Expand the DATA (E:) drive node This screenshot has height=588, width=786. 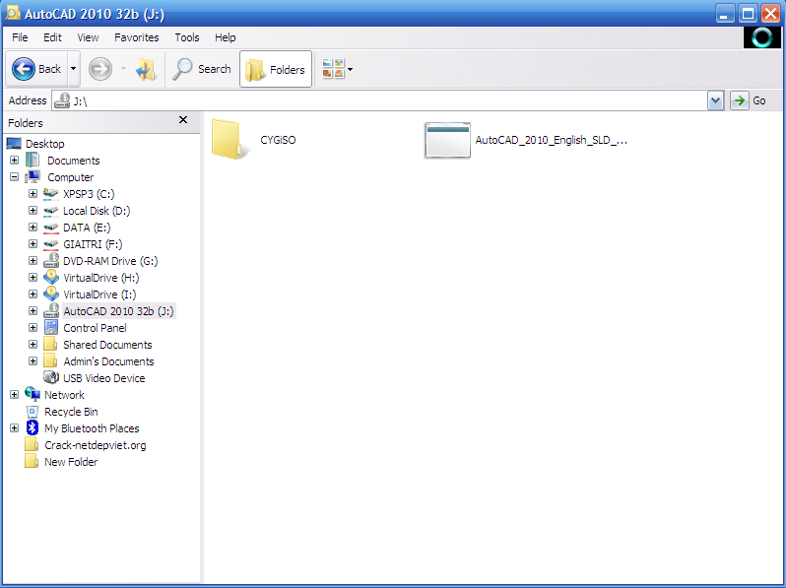pyautogui.click(x=33, y=228)
